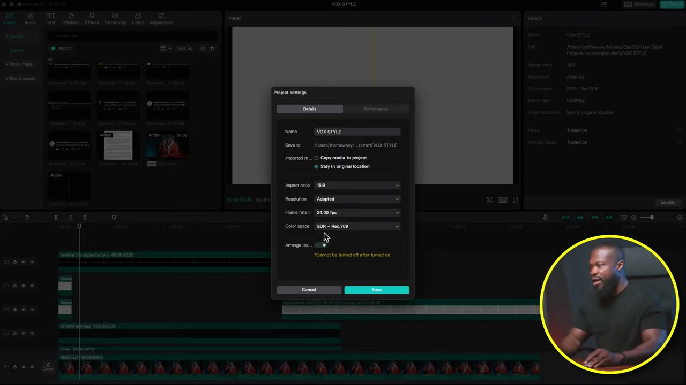Click info icon on Proxy row
686x385 pixels.
(x=680, y=129)
